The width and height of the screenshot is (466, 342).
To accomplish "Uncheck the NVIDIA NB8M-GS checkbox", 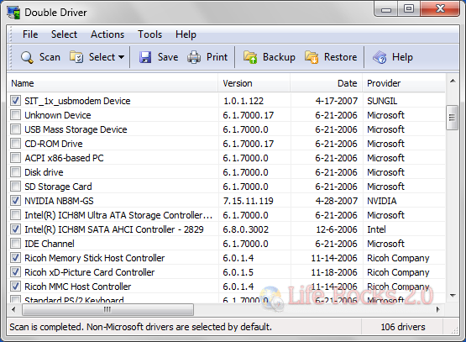I will tap(15, 201).
